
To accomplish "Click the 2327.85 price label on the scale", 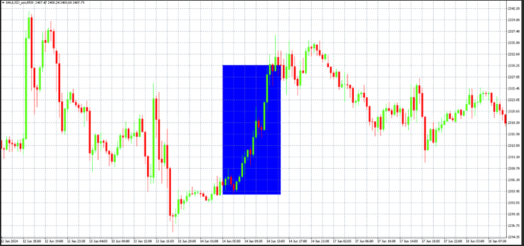I will [514, 77].
